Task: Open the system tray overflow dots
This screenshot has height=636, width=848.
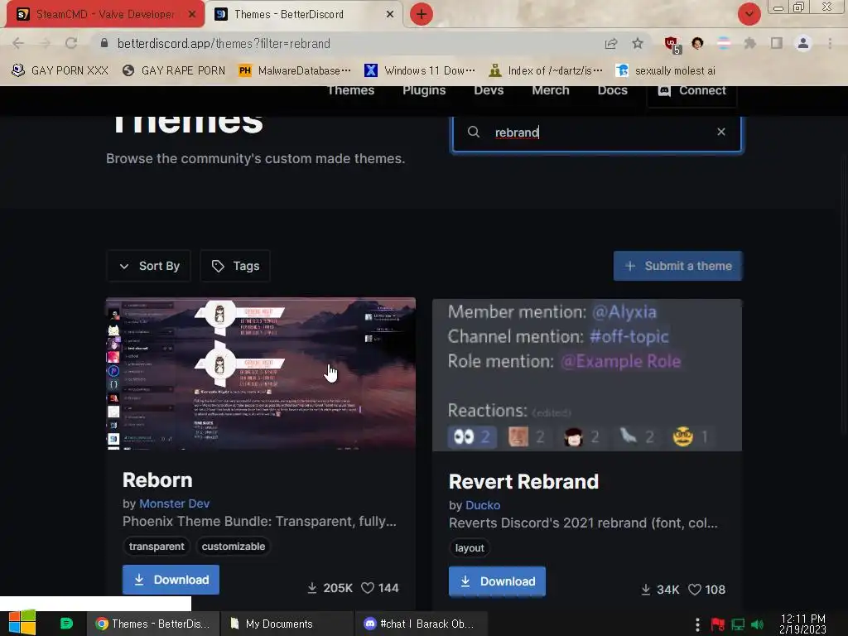Action: [x=697, y=624]
